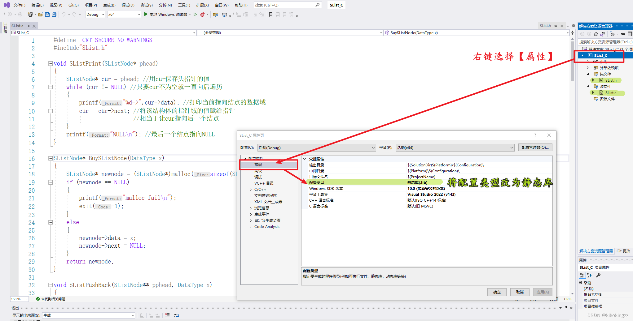The width and height of the screenshot is (633, 321).
Task: Open the 平台(P) dropdown showing 活动(x64)
Action: point(455,148)
